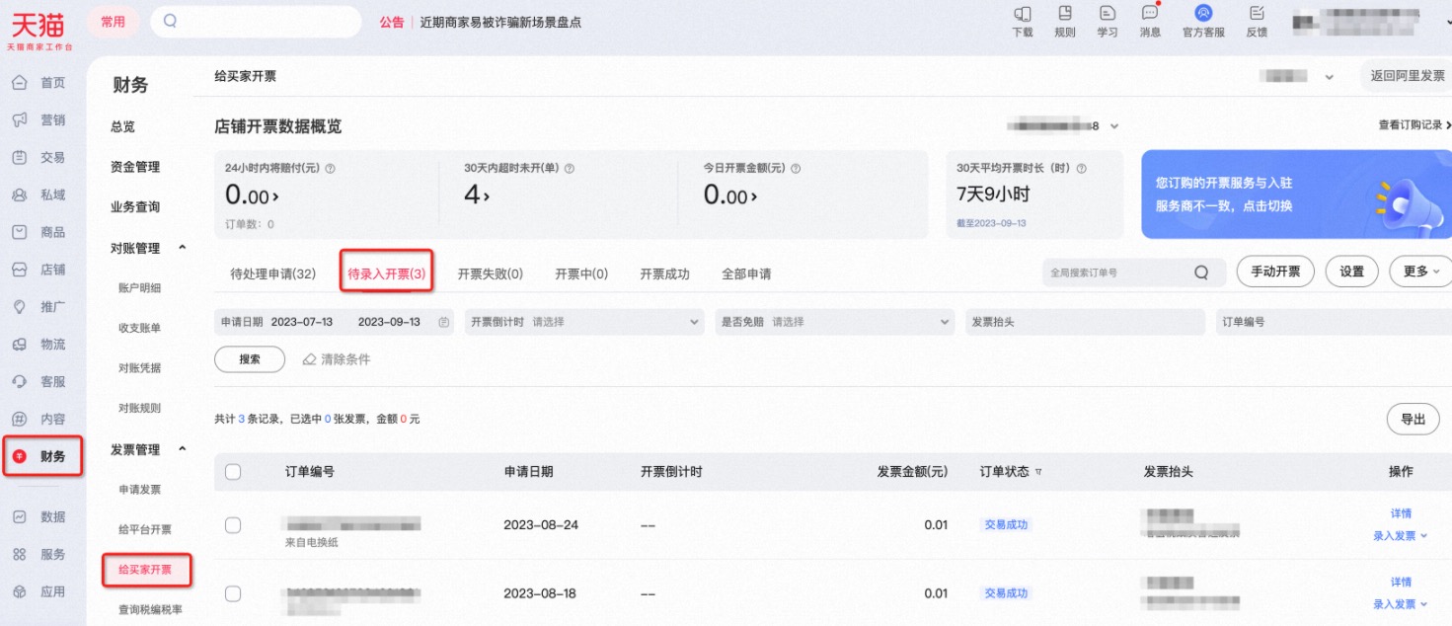Viewport: 1452px width, 626px height.
Task: Open the 反馈 feedback icon
Action: coord(1257,13)
